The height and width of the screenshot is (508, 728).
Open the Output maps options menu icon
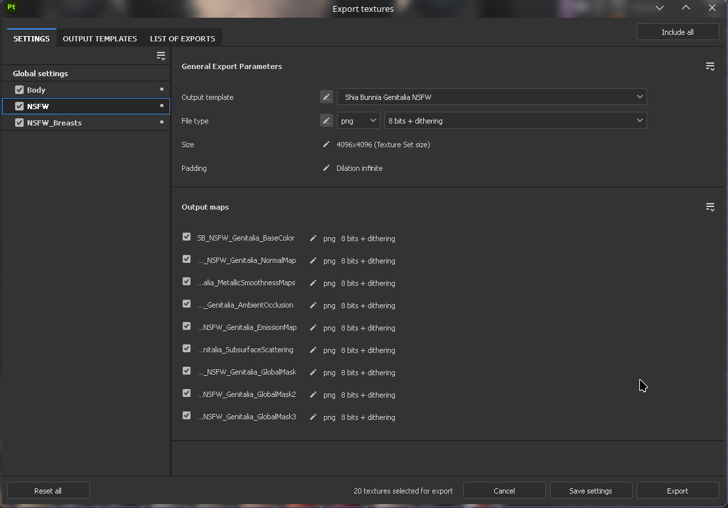coord(710,207)
